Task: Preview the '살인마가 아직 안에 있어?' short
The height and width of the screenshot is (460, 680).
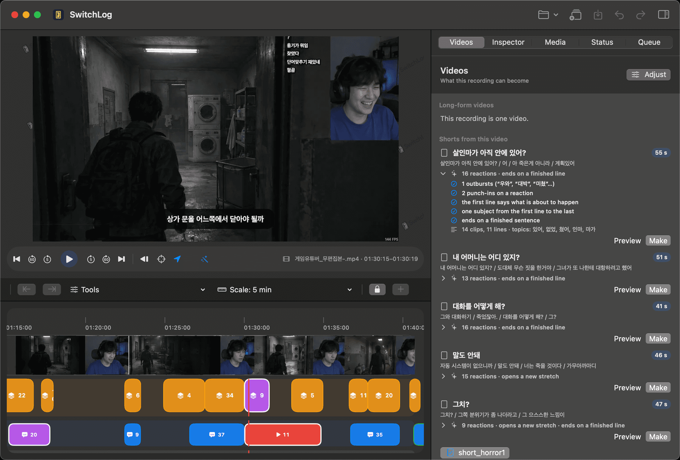Action: coord(627,241)
